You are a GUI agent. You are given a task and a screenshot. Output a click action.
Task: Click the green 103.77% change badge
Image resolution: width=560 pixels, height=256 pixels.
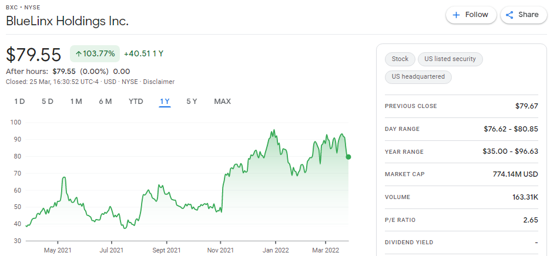95,54
